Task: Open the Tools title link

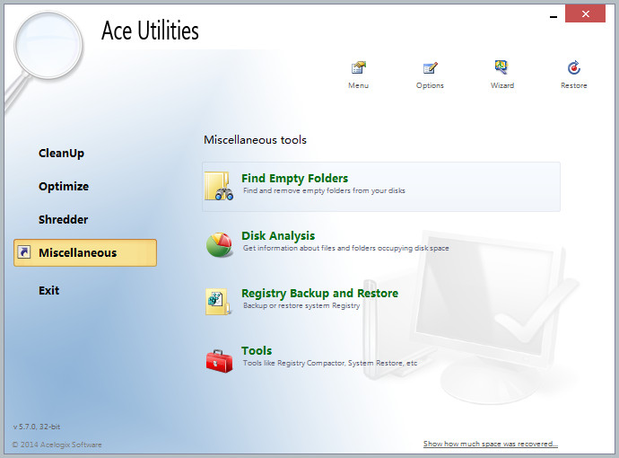Action: tap(257, 350)
